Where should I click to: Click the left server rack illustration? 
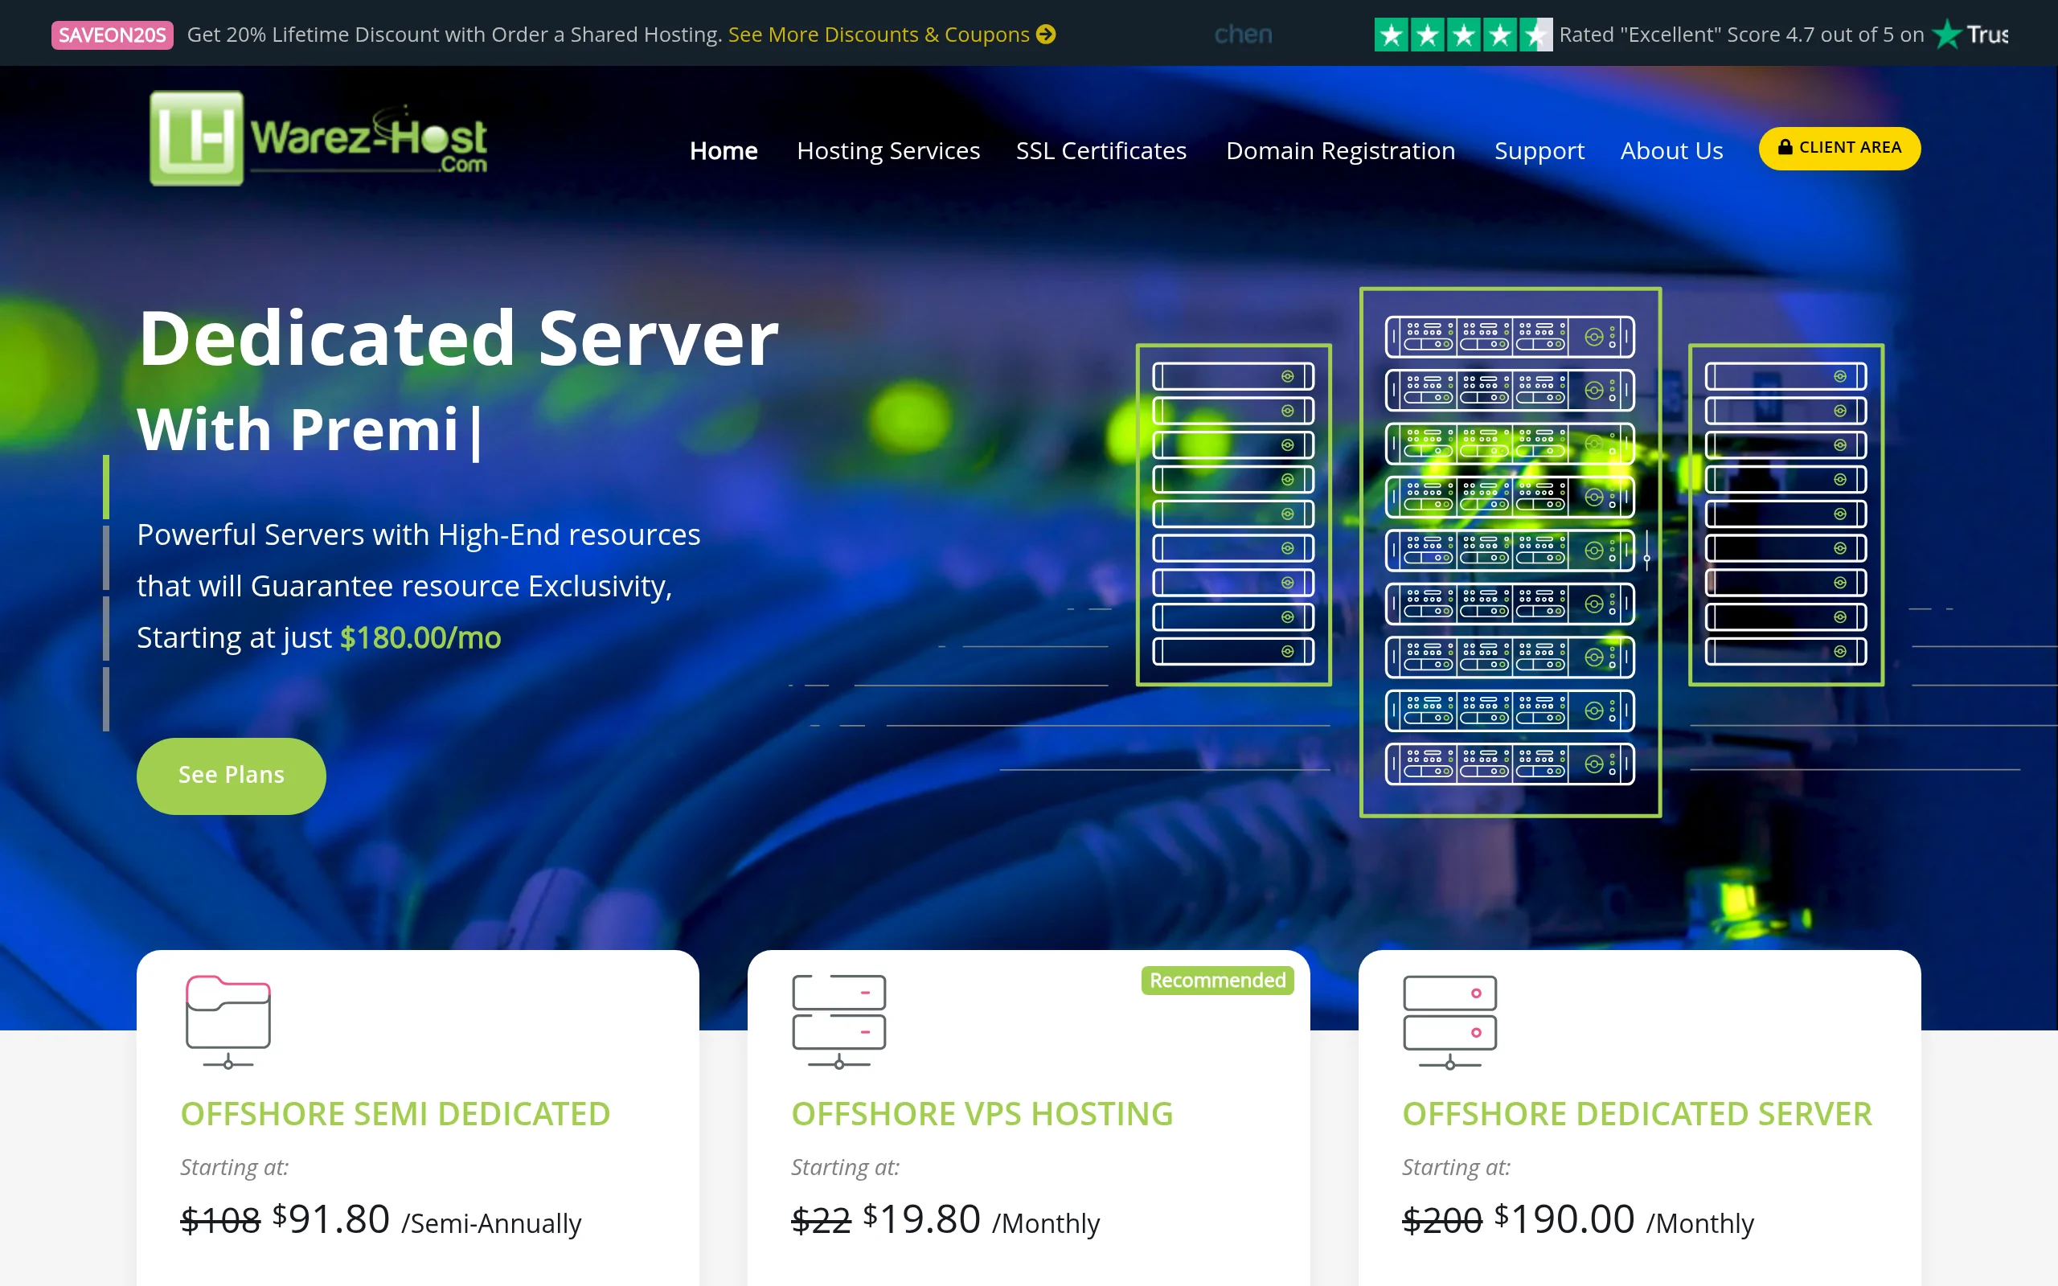[x=1233, y=514]
